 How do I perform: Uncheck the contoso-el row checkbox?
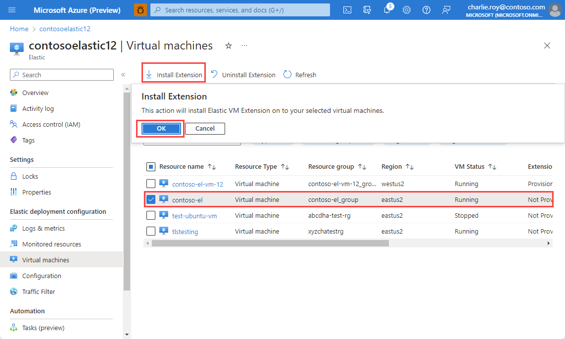click(151, 199)
